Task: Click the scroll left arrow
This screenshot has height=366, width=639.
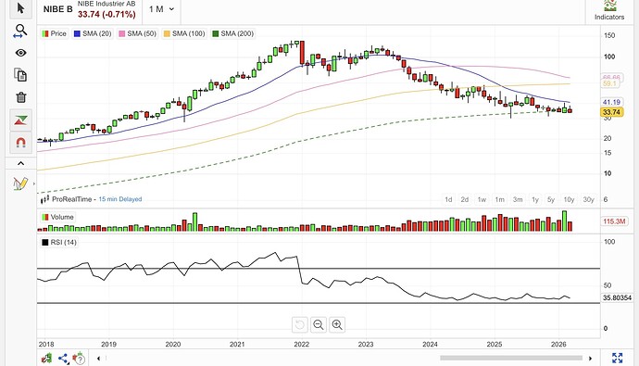Action: (x=98, y=359)
